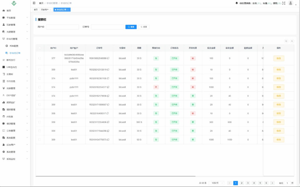Toggle the select-all checkbox in table header
Image resolution: width=300 pixels, height=187 pixels.
tap(40, 48)
